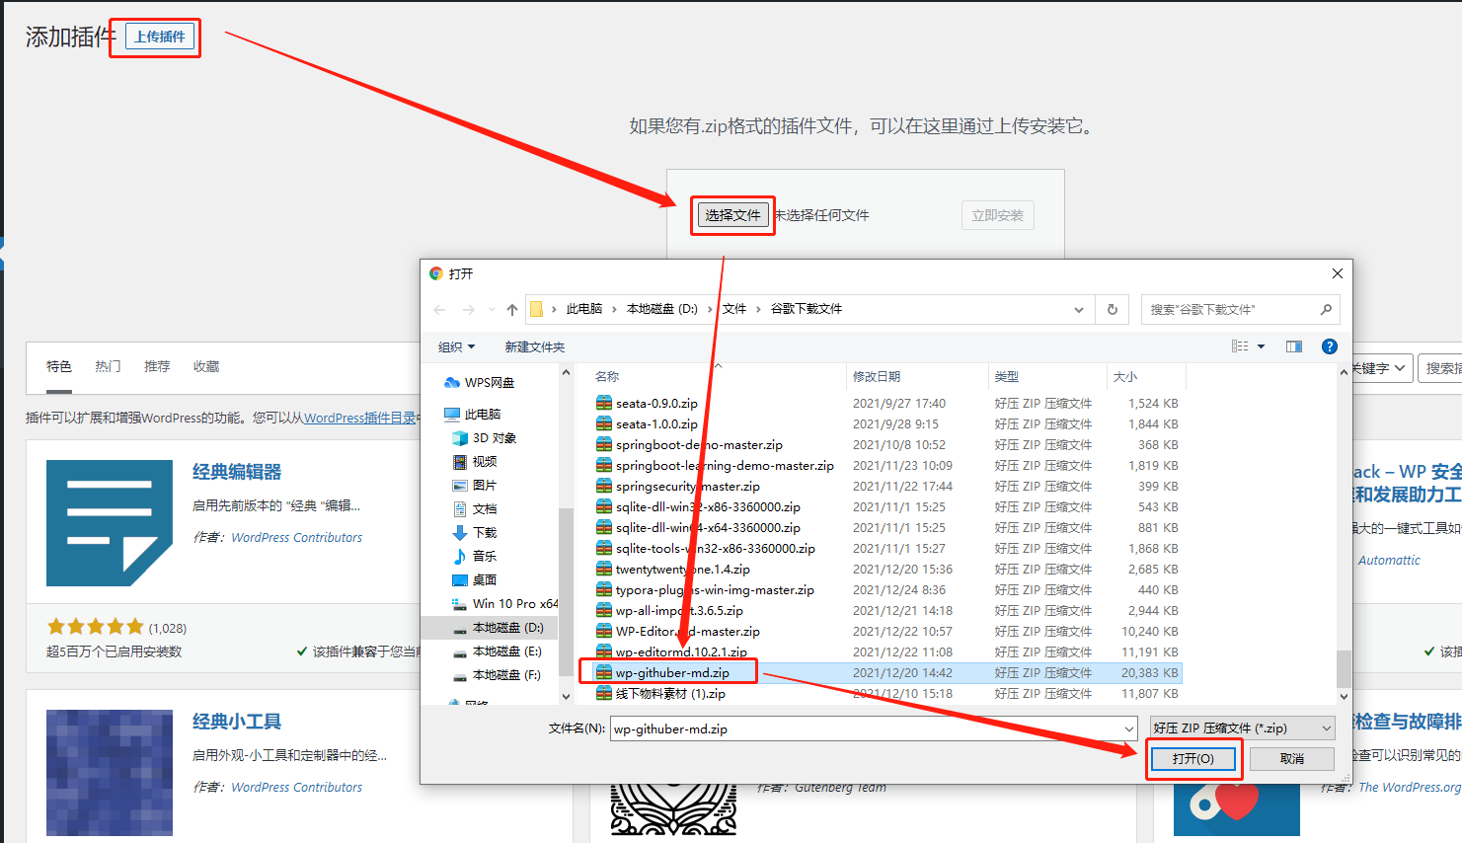Click the search magnifier icon in the file dialog
The width and height of the screenshot is (1462, 843).
(x=1326, y=309)
